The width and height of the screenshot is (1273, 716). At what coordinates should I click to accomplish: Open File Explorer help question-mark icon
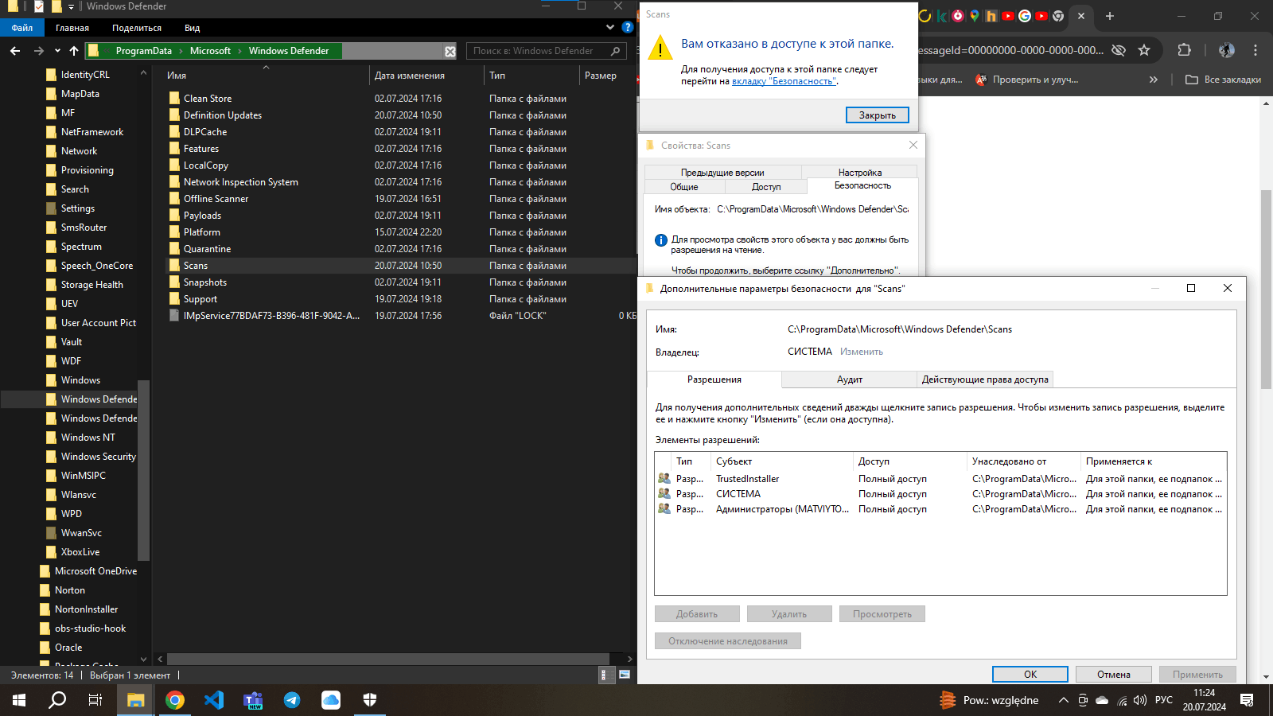click(627, 27)
